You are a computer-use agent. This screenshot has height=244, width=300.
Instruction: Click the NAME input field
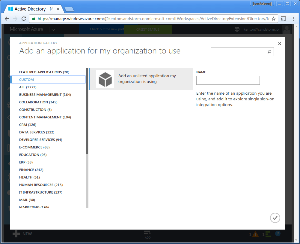click(x=228, y=80)
